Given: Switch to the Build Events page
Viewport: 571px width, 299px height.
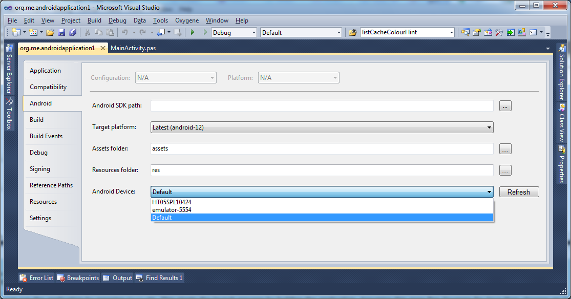Looking at the screenshot, I should click(x=52, y=136).
